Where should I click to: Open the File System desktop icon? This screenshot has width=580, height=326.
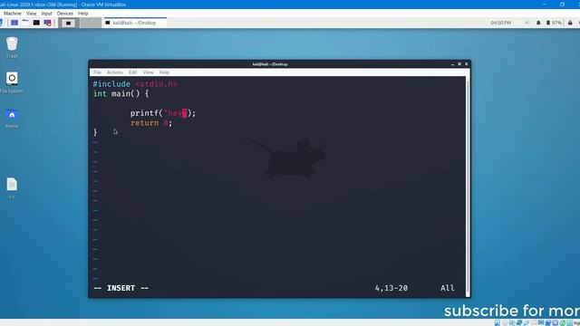tap(12, 82)
